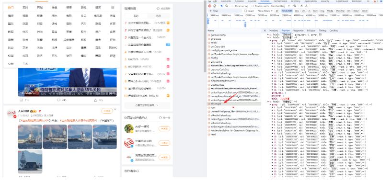Open the first warship photo thumbnail

pos(30,137)
